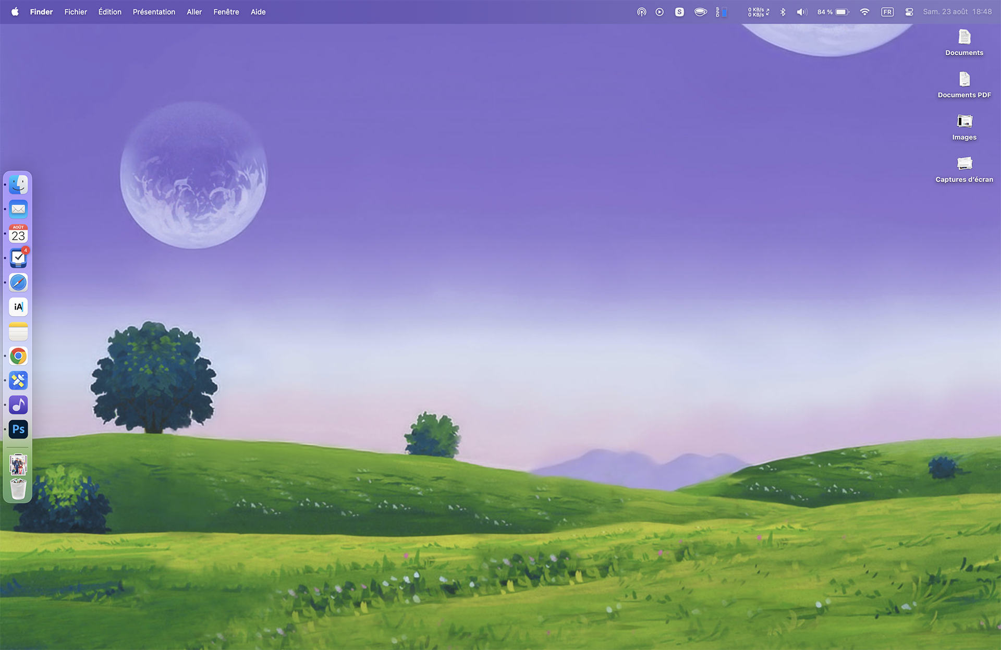Viewport: 1001px width, 650px height.
Task: Launch Safari from the Dock
Action: [18, 283]
